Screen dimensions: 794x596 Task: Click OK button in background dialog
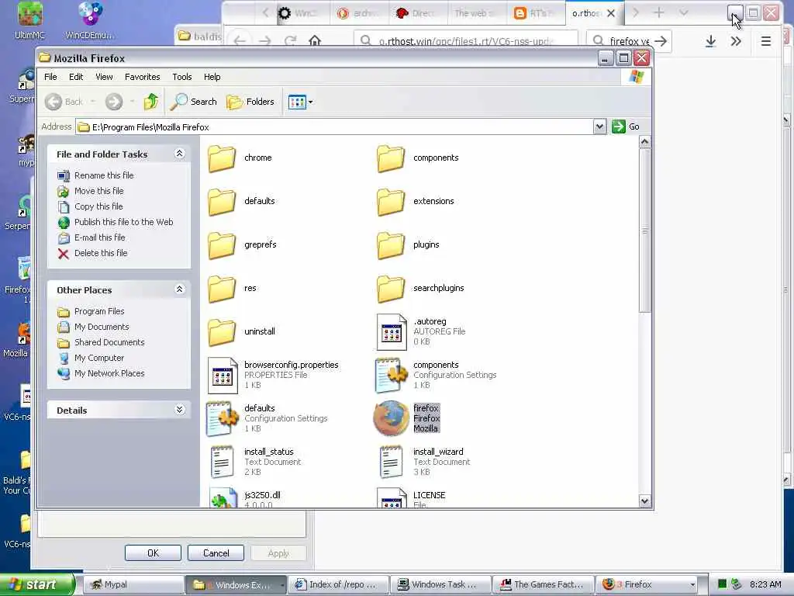153,553
